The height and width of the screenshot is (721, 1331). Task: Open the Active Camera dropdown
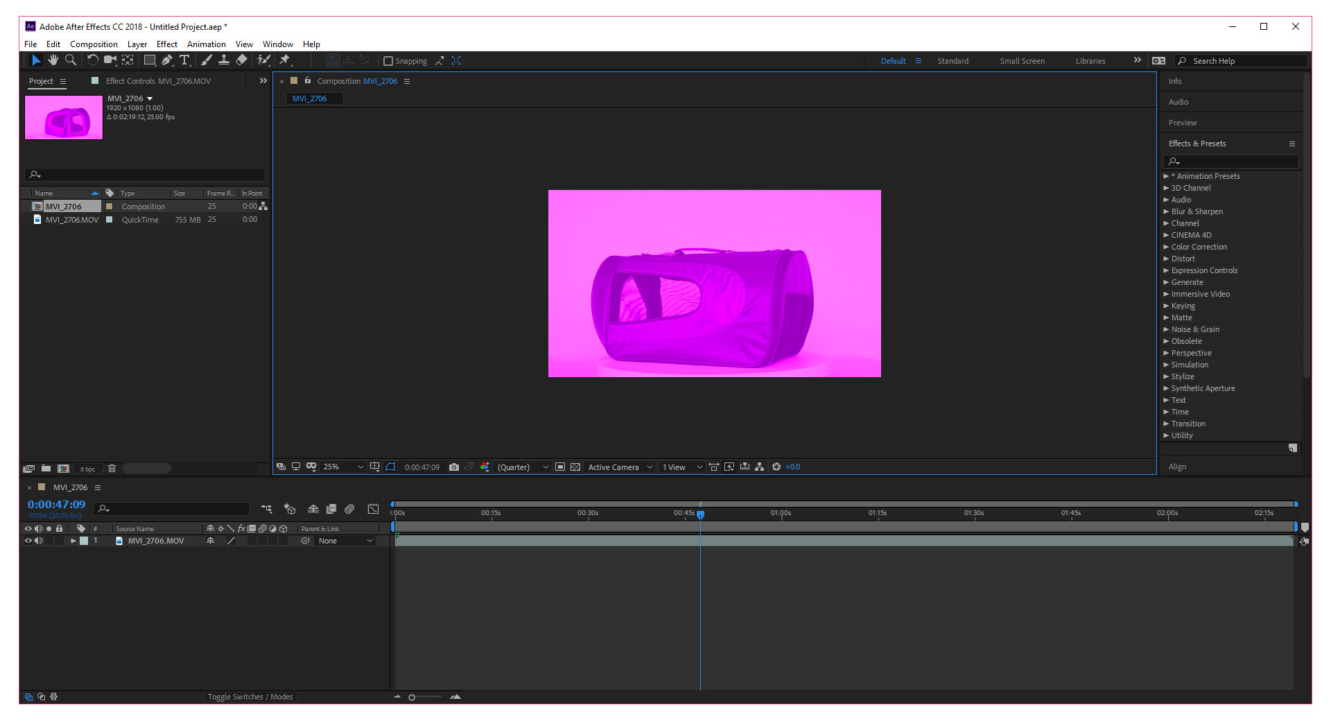click(x=620, y=467)
